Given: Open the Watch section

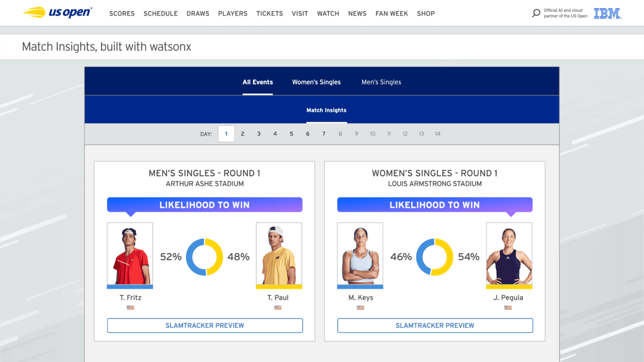Looking at the screenshot, I should click(328, 14).
